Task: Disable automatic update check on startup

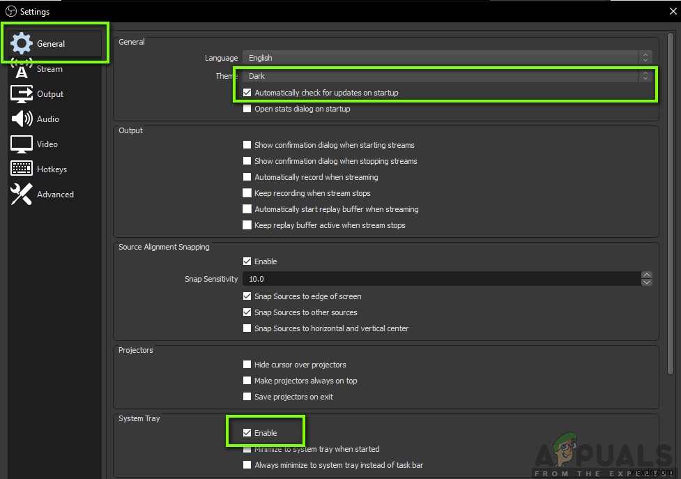Action: point(247,93)
